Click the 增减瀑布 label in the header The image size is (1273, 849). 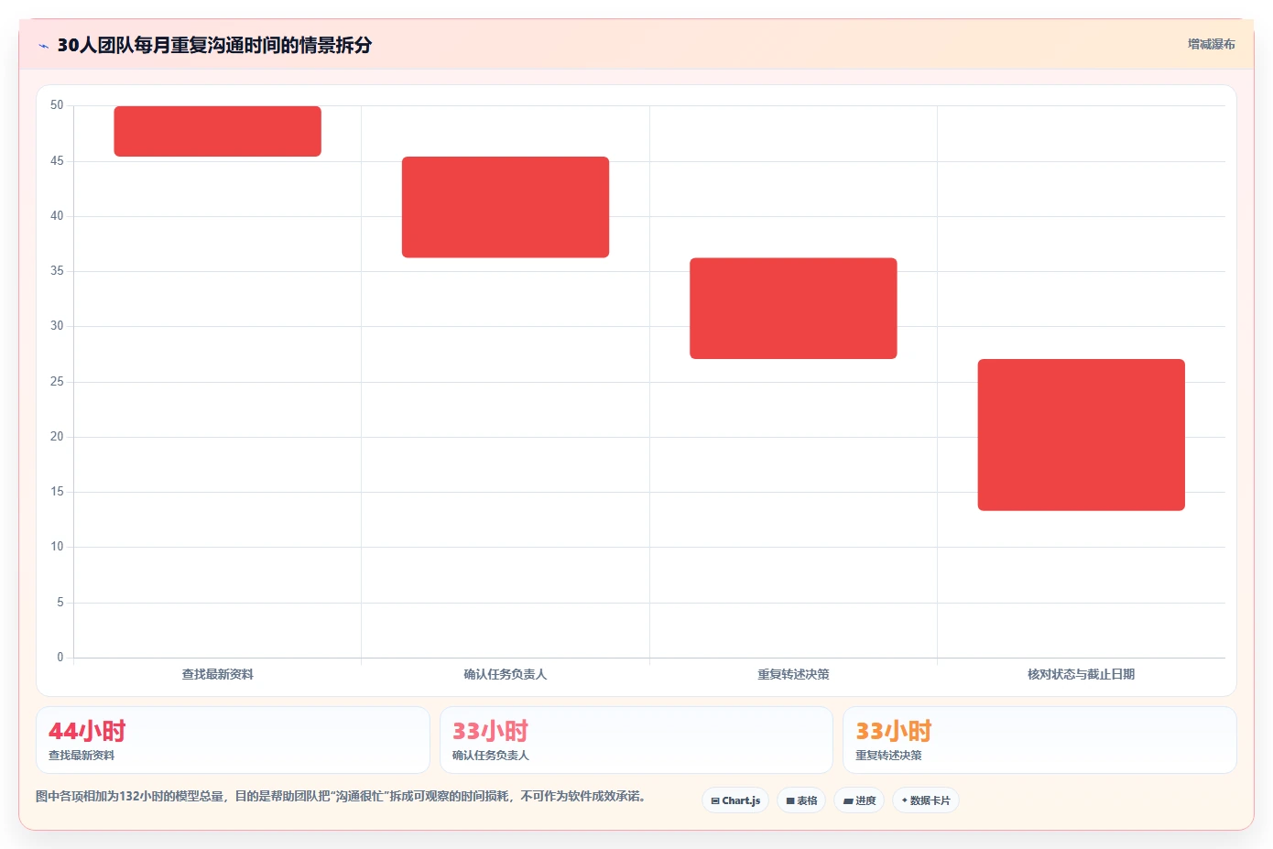click(1211, 44)
